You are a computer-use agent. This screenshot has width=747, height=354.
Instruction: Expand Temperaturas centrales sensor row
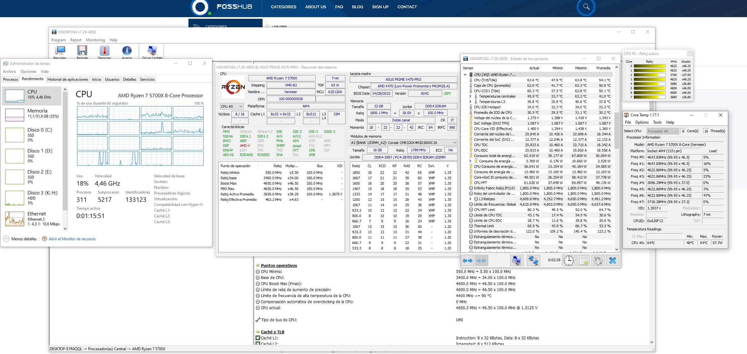[x=470, y=96]
